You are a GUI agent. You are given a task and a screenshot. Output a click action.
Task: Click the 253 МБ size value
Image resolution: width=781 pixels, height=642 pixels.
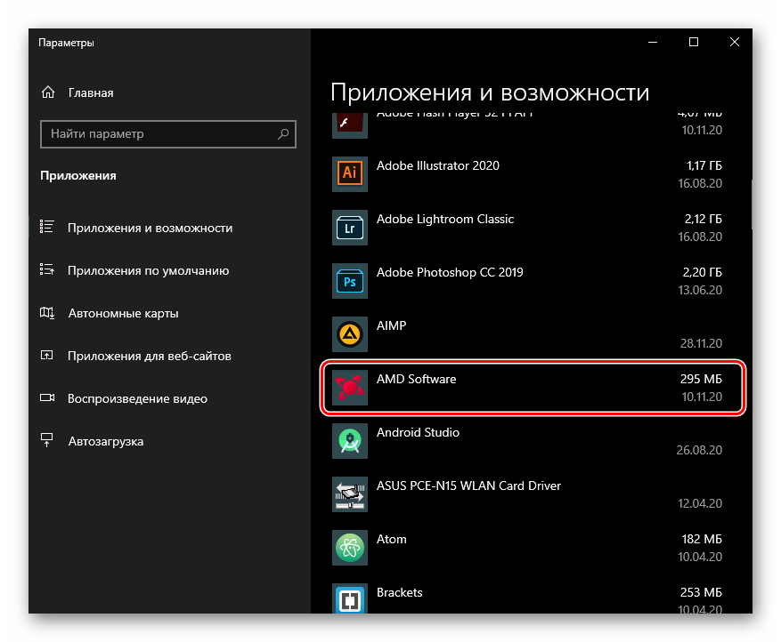click(701, 592)
